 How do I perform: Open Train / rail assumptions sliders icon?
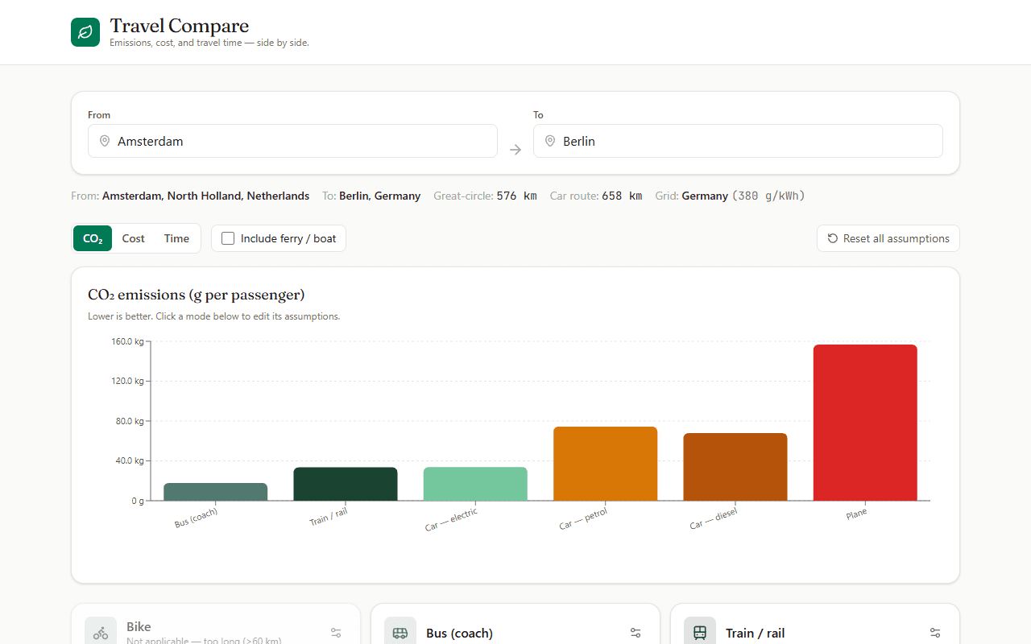tap(935, 633)
